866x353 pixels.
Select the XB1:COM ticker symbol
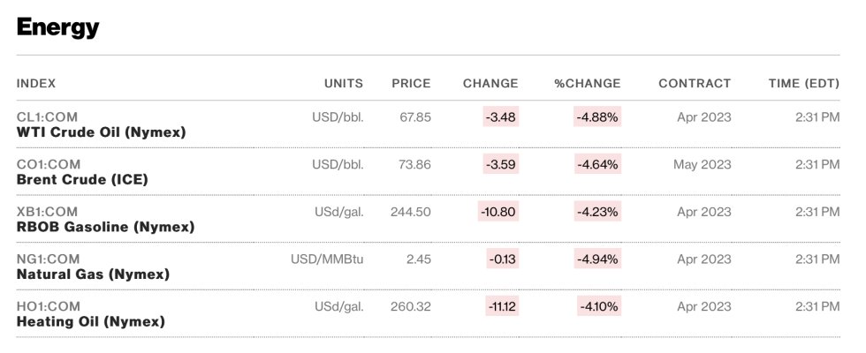(x=47, y=212)
